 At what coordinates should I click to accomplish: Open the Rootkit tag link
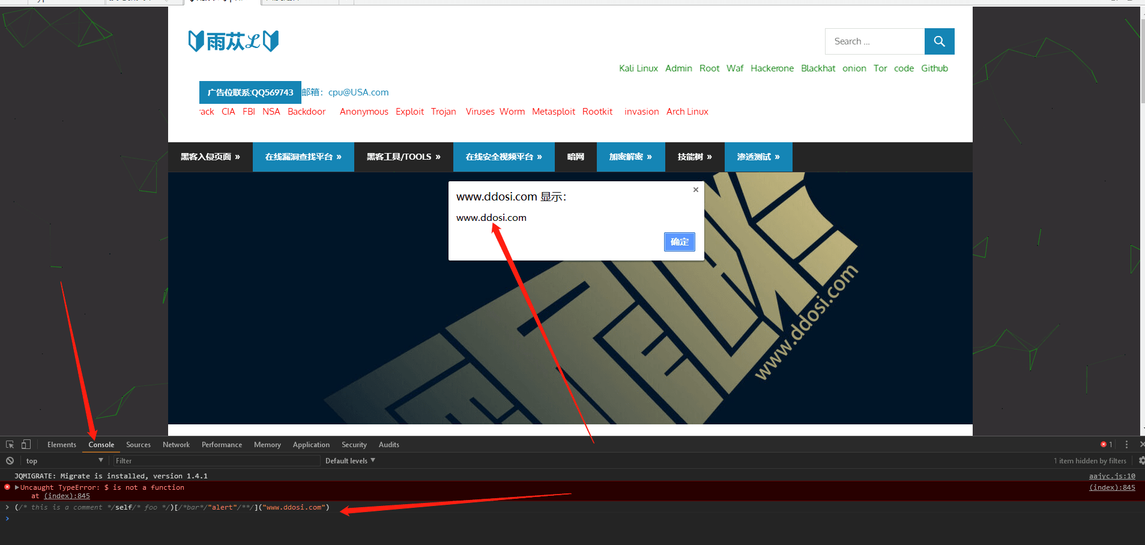click(x=597, y=112)
